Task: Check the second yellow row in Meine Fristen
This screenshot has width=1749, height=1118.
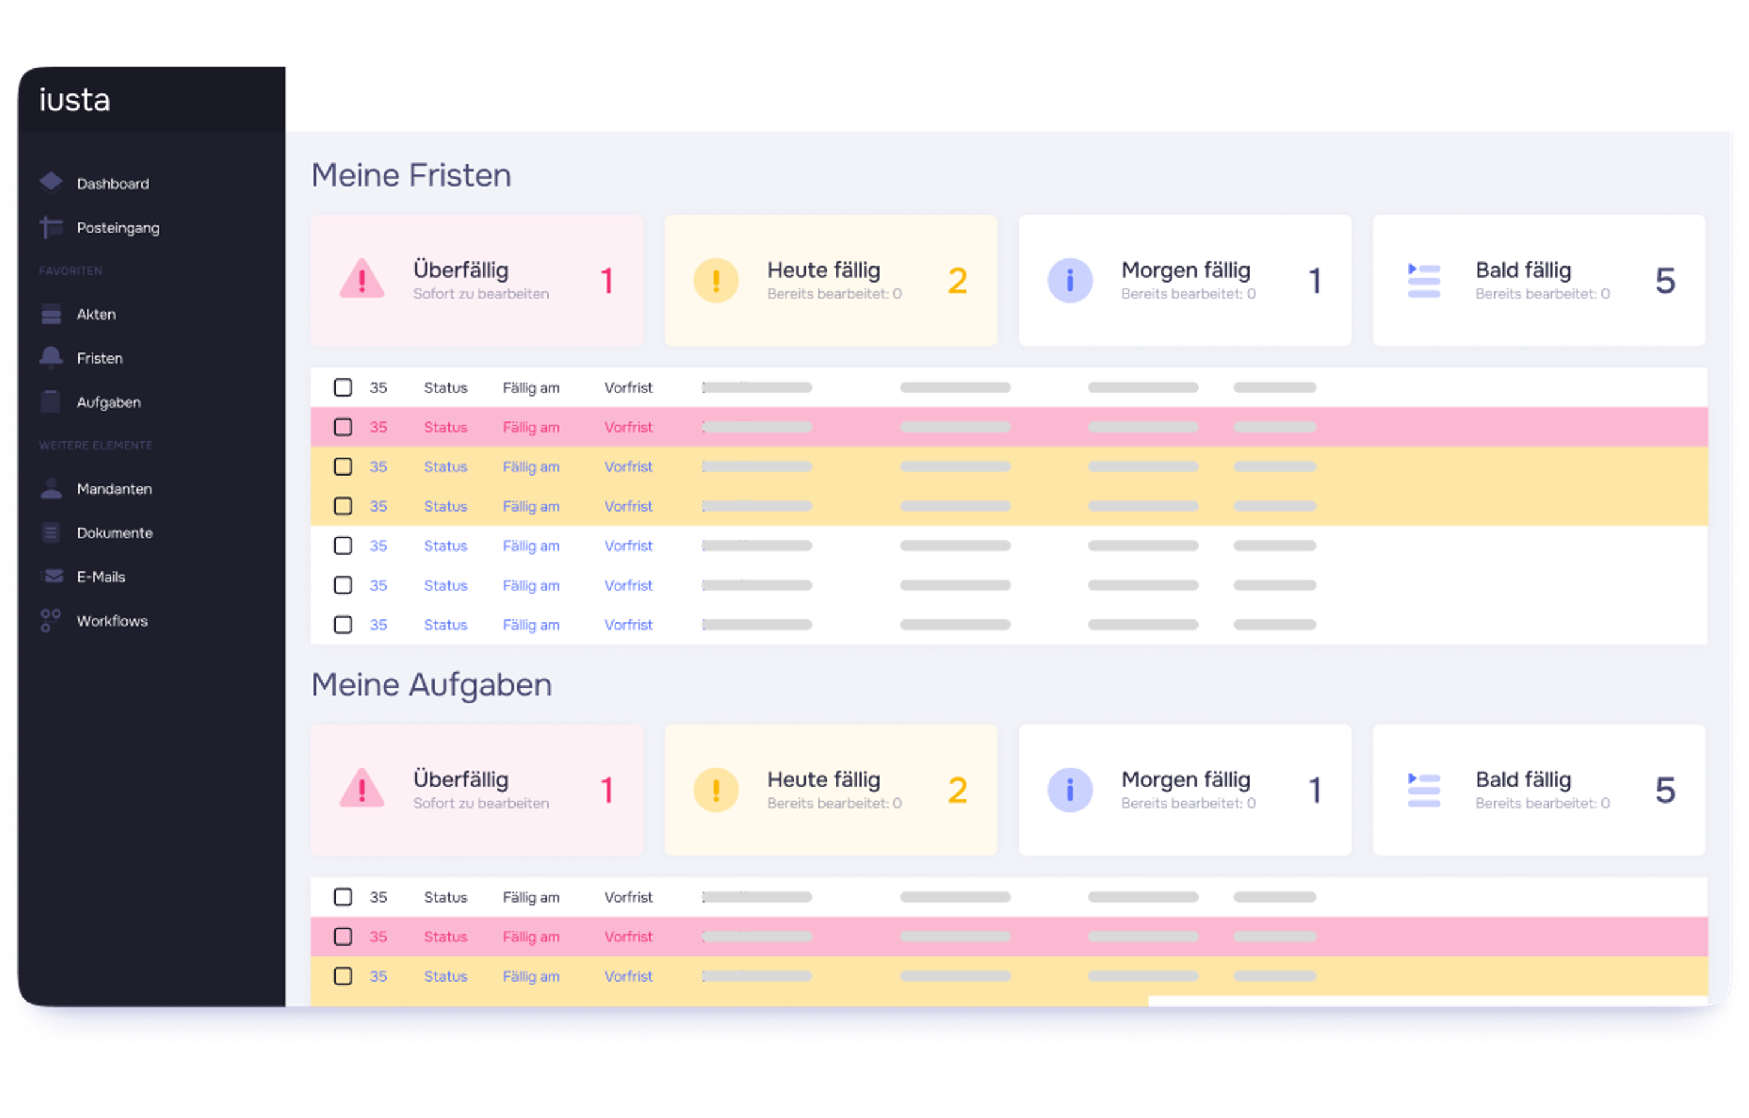Action: (x=343, y=506)
